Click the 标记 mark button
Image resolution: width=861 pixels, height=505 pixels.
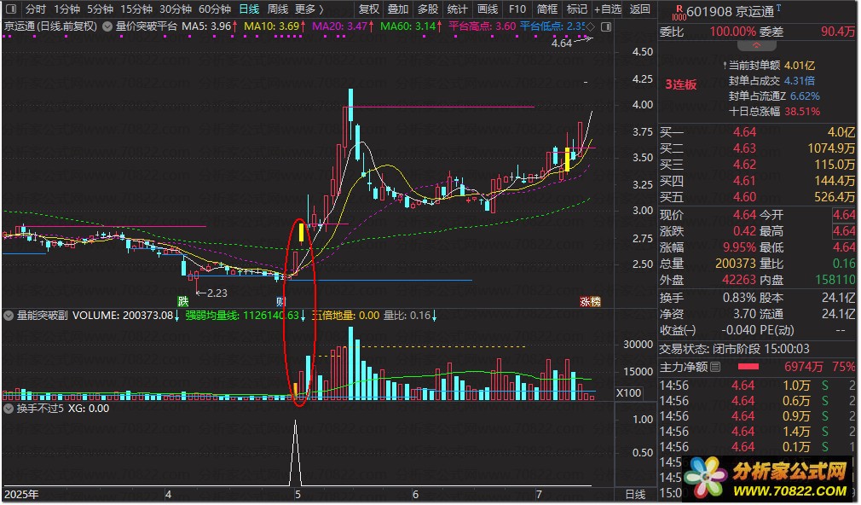coord(576,9)
